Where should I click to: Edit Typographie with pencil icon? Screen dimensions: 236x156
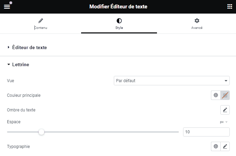tap(225, 147)
